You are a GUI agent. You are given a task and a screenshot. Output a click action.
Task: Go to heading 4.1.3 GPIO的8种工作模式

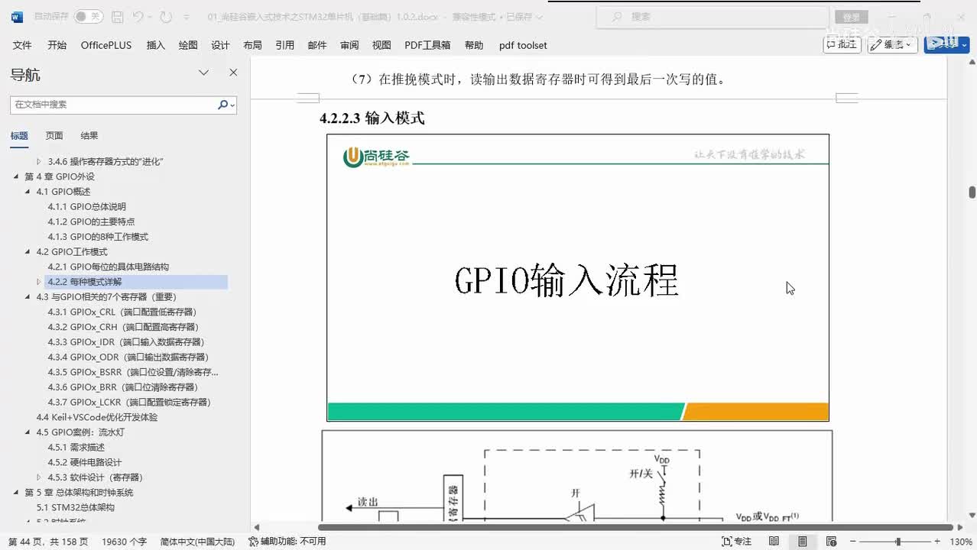(98, 237)
